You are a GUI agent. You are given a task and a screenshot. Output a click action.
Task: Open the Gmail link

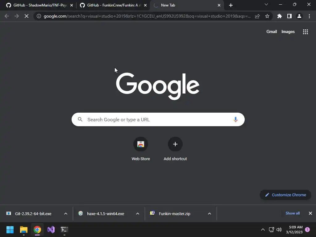272,32
